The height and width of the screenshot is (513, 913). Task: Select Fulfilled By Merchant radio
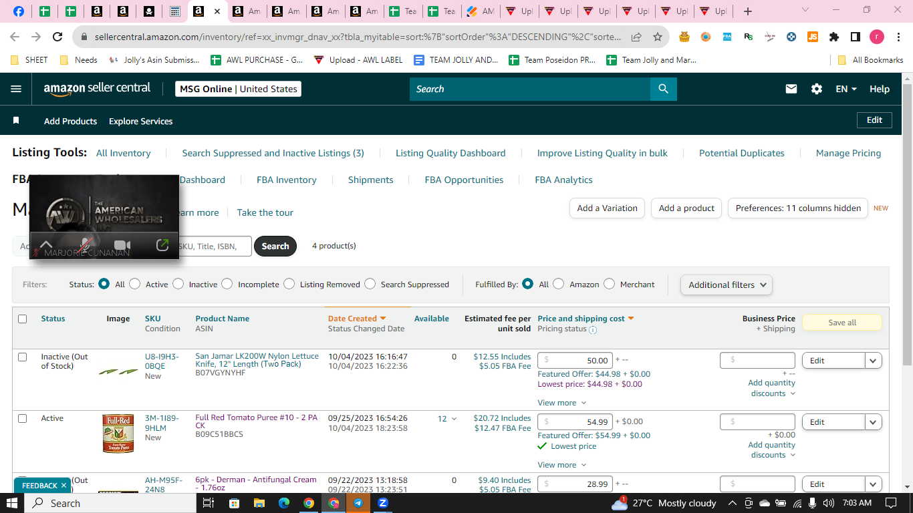[x=609, y=284]
